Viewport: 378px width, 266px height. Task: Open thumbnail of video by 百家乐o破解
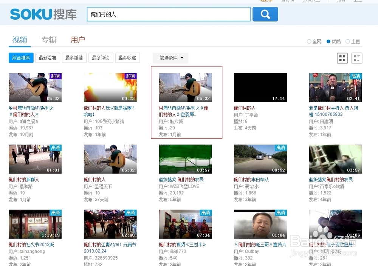335,159
